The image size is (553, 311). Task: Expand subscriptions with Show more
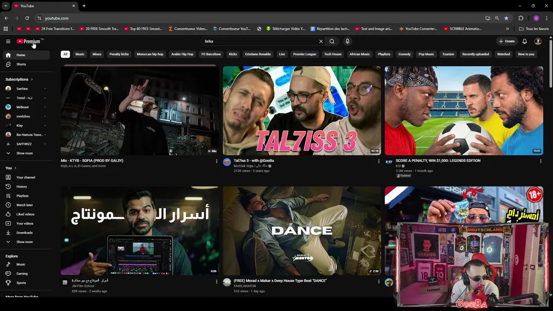pos(26,153)
